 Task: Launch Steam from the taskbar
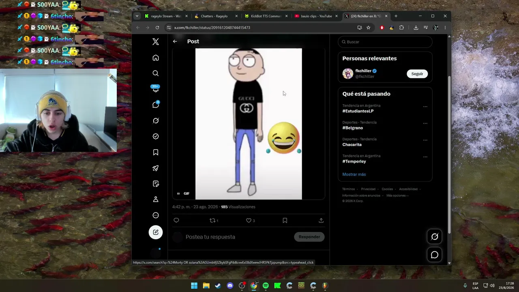(218, 286)
